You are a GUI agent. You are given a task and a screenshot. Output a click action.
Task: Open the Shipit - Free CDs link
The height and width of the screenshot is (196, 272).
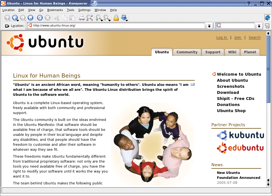click(x=235, y=99)
